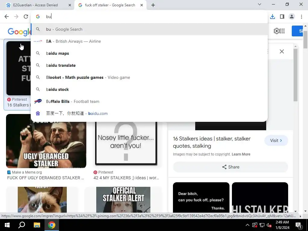Open the Chrome downloads icon
The height and width of the screenshot is (231, 308).
[273, 17]
